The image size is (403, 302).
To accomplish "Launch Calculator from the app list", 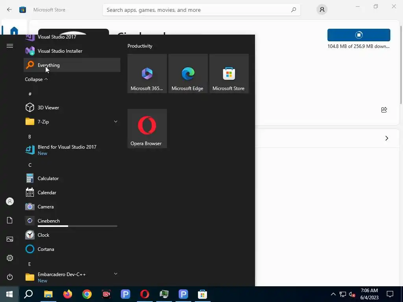I will [x=72, y=178].
